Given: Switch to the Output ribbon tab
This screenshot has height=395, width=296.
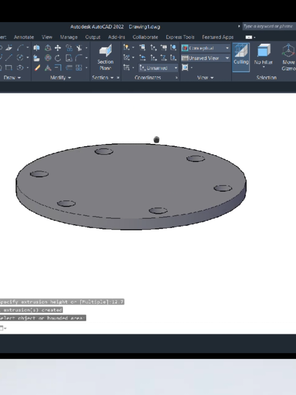Looking at the screenshot, I should [x=93, y=37].
